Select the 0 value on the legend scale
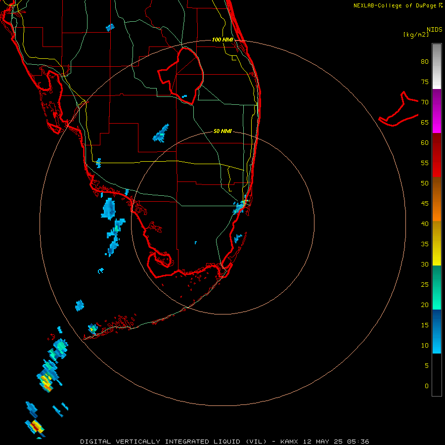The width and height of the screenshot is (445, 445). coord(427,386)
